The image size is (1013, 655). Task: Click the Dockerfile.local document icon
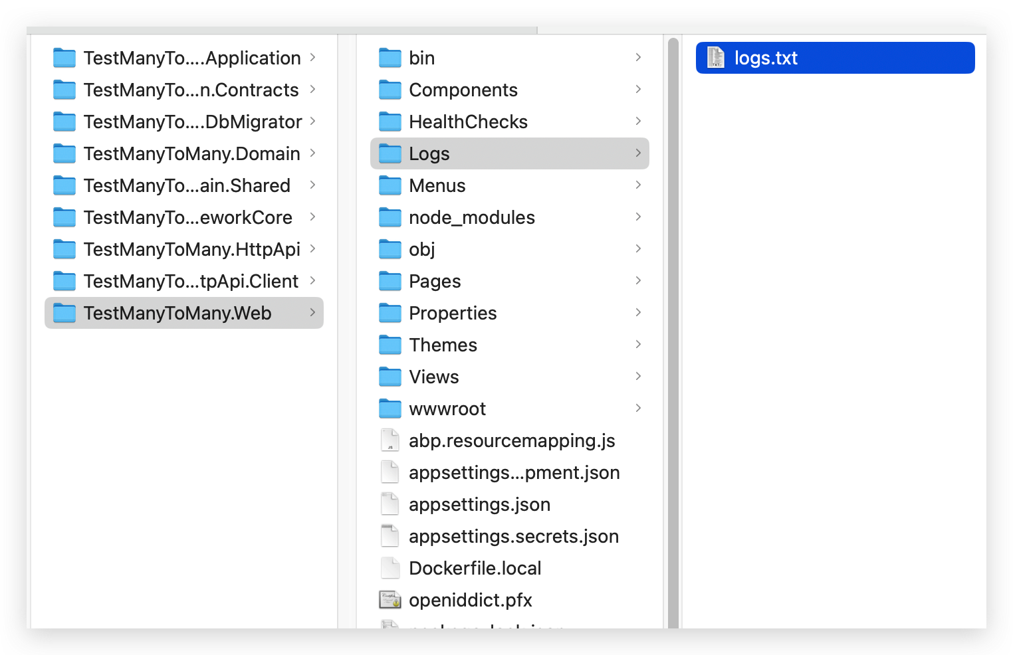coord(390,568)
